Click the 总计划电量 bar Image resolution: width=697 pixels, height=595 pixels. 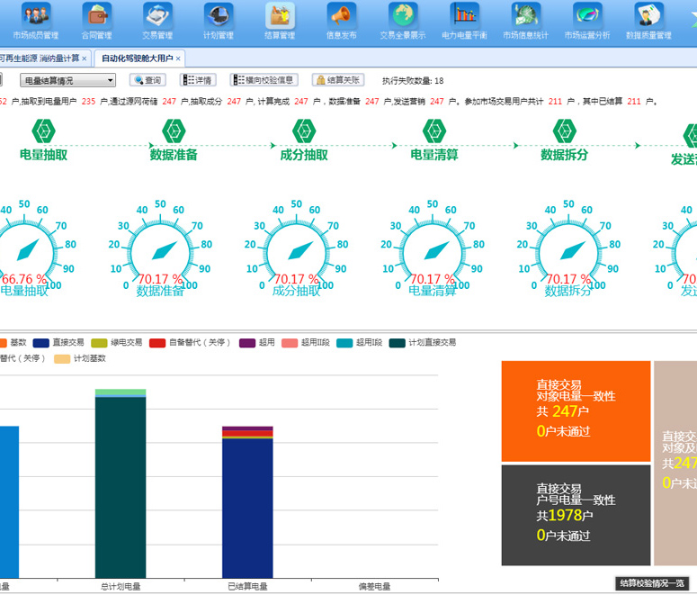tap(121, 483)
